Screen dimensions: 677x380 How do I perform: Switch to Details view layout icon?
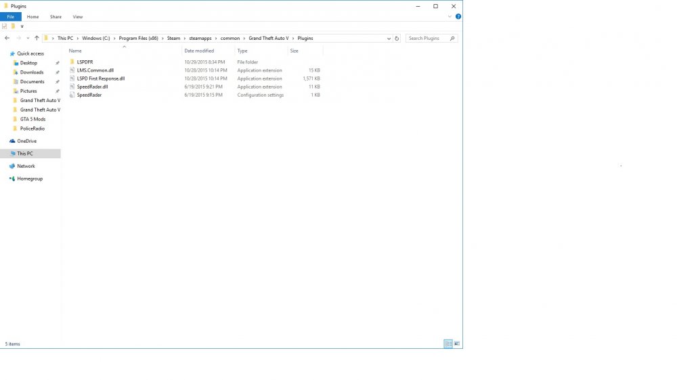pos(448,343)
